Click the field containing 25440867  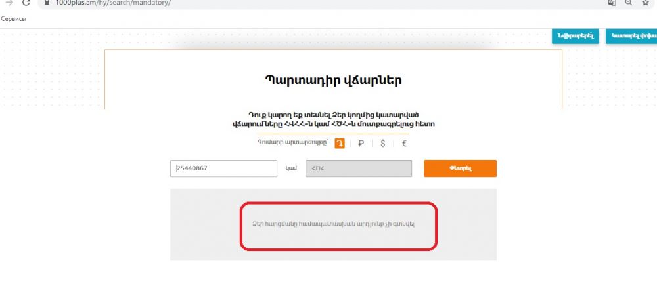click(x=223, y=168)
